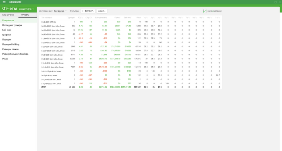Sort by Тип турнира column header

pyautogui.click(x=47, y=18)
